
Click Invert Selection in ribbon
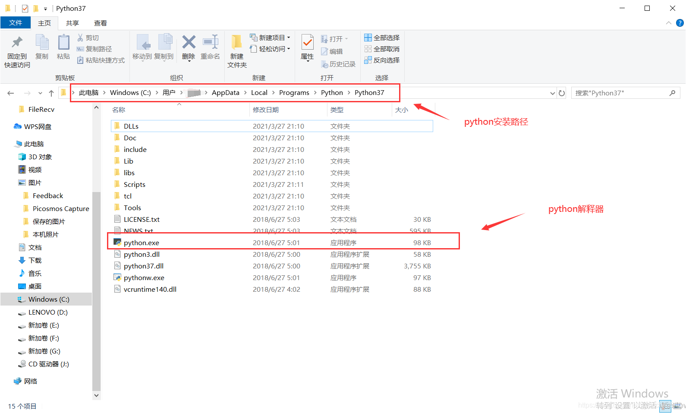pos(382,60)
